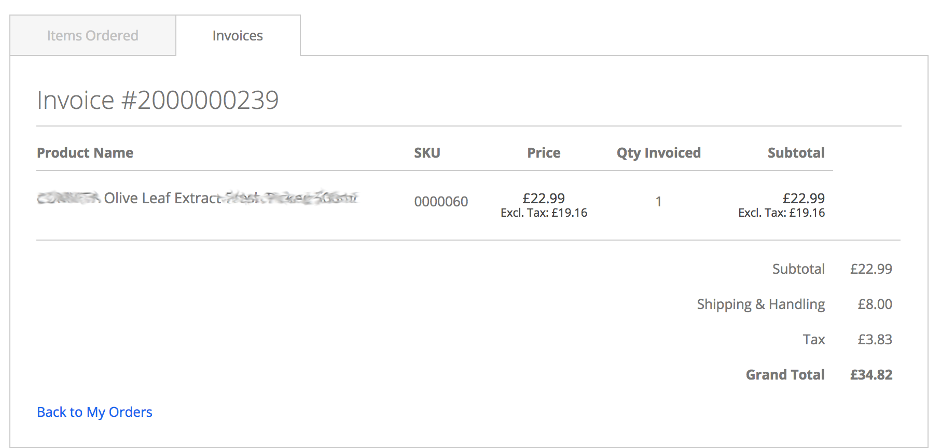
Task: Select the Olive Leaf Extract product name
Action: pyautogui.click(x=161, y=198)
